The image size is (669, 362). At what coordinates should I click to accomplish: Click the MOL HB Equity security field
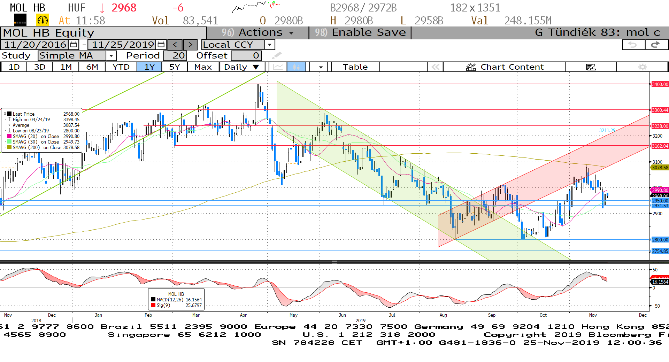(x=103, y=33)
